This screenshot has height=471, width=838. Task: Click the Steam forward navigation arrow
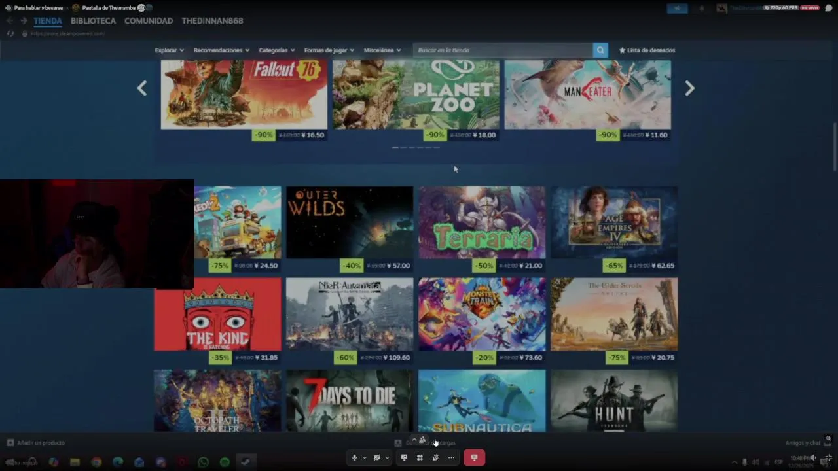[x=24, y=21]
